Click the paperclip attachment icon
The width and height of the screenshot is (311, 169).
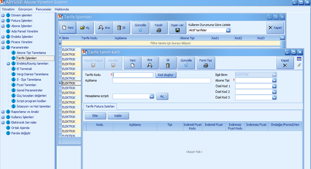(x=299, y=65)
